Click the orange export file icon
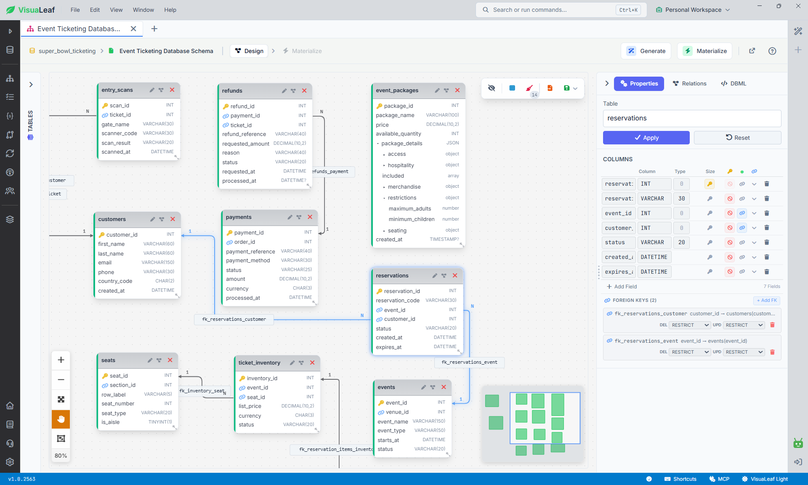 550,88
